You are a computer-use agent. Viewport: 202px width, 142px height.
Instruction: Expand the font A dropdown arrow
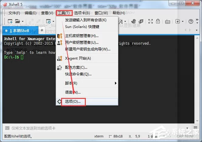click(x=125, y=21)
